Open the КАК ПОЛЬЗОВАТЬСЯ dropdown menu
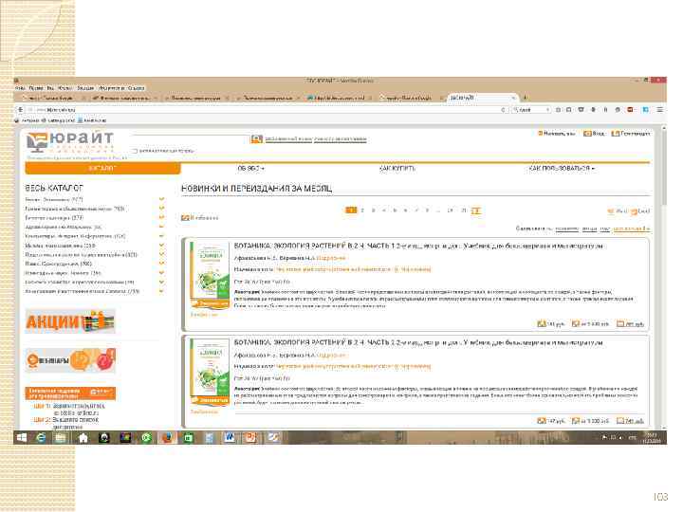 [562, 168]
